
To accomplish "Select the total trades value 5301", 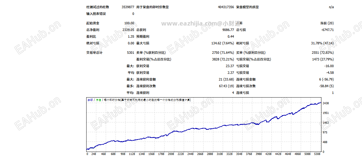I will 130,53.
